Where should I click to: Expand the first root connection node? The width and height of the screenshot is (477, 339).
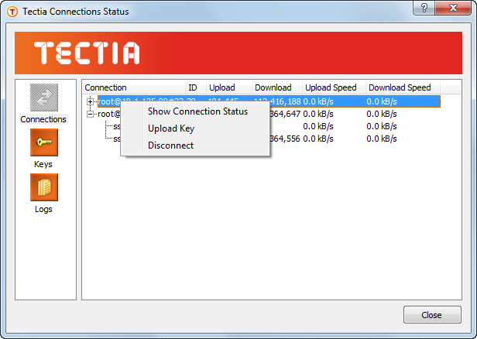90,101
